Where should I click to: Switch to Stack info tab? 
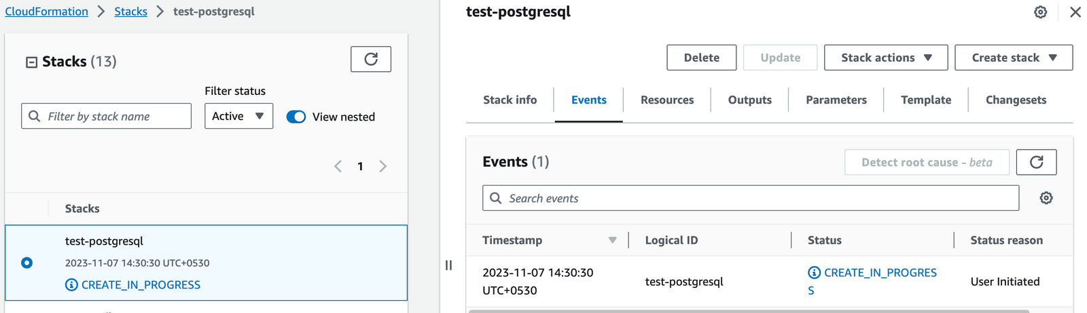pyautogui.click(x=510, y=100)
